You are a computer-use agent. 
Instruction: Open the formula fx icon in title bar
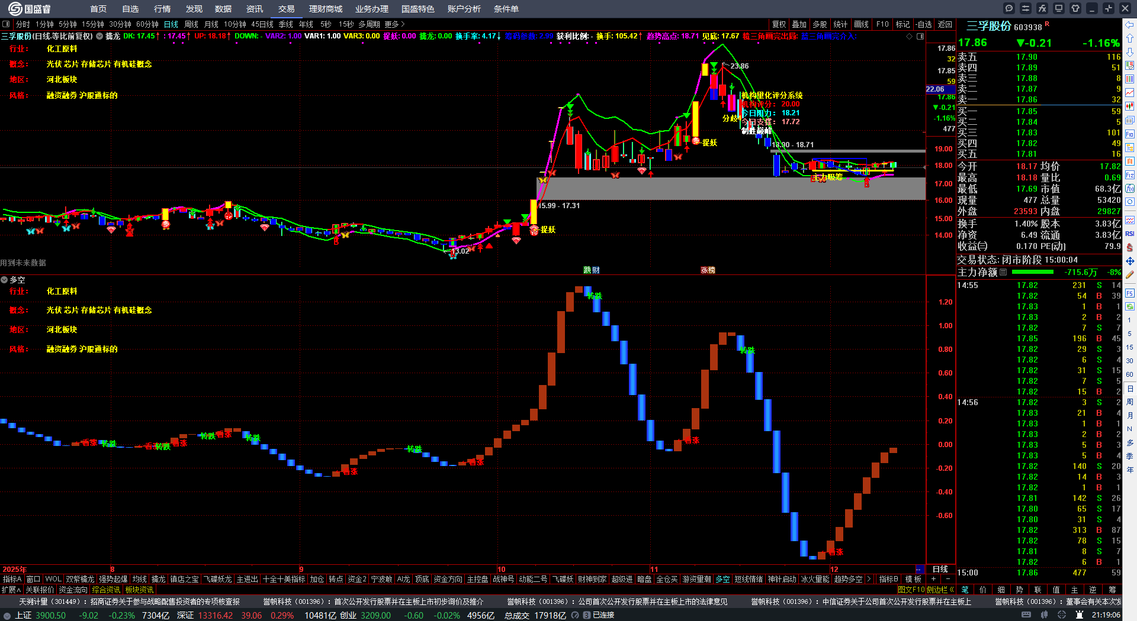pyautogui.click(x=1042, y=8)
